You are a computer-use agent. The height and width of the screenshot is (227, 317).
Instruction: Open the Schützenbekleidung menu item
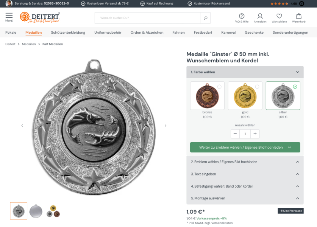[68, 33]
